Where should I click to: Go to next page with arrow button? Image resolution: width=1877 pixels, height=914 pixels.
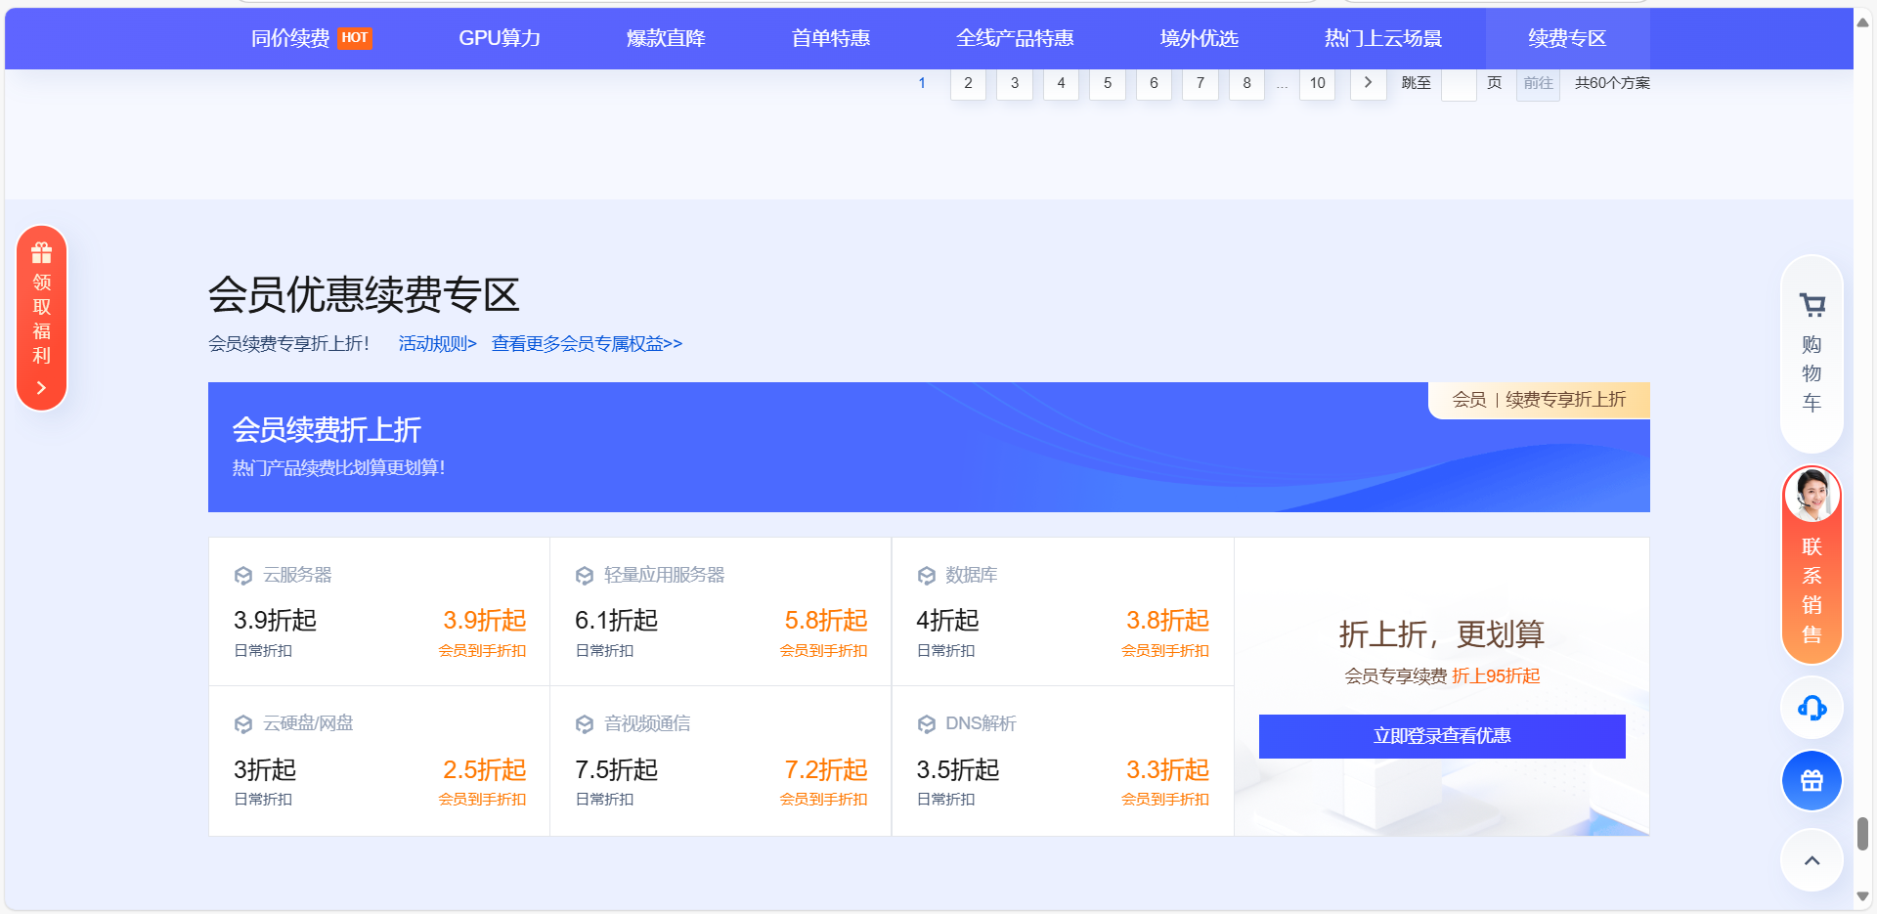click(x=1368, y=84)
